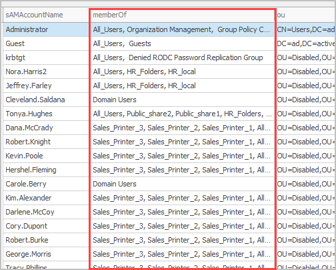Select the Hershel.Fleming account cell
Viewport: 336px width, 270px height.
(46, 170)
